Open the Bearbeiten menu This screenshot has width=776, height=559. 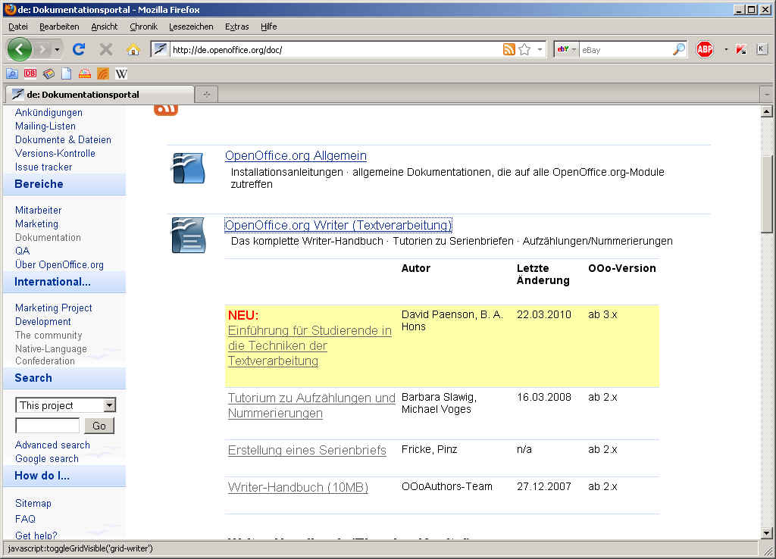(x=59, y=27)
